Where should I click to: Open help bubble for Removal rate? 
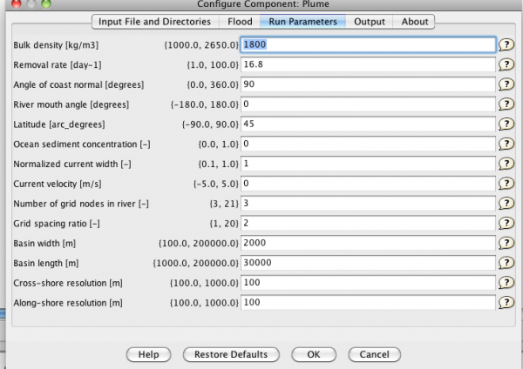[505, 64]
